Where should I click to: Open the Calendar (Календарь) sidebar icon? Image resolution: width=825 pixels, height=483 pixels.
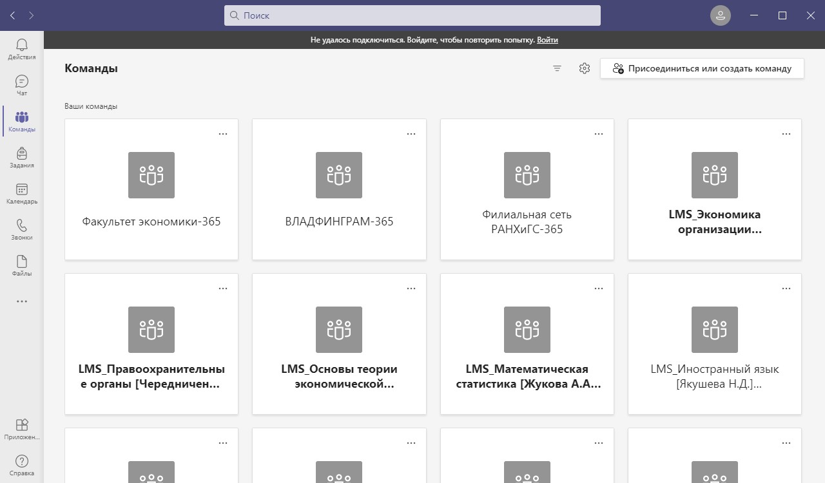click(x=22, y=193)
